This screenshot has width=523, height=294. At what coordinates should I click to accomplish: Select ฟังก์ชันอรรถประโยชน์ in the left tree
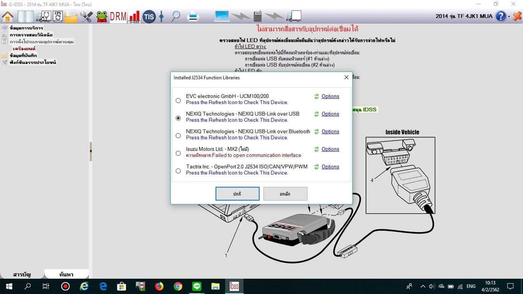pos(33,62)
